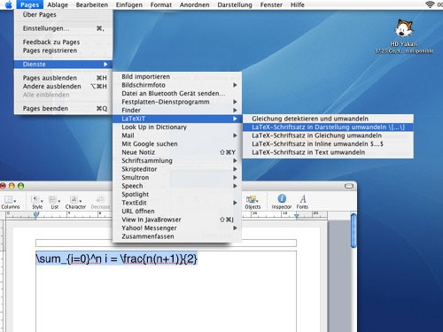Expand the Skripteditor submenu
The height and width of the screenshot is (332, 443).
pos(177,169)
